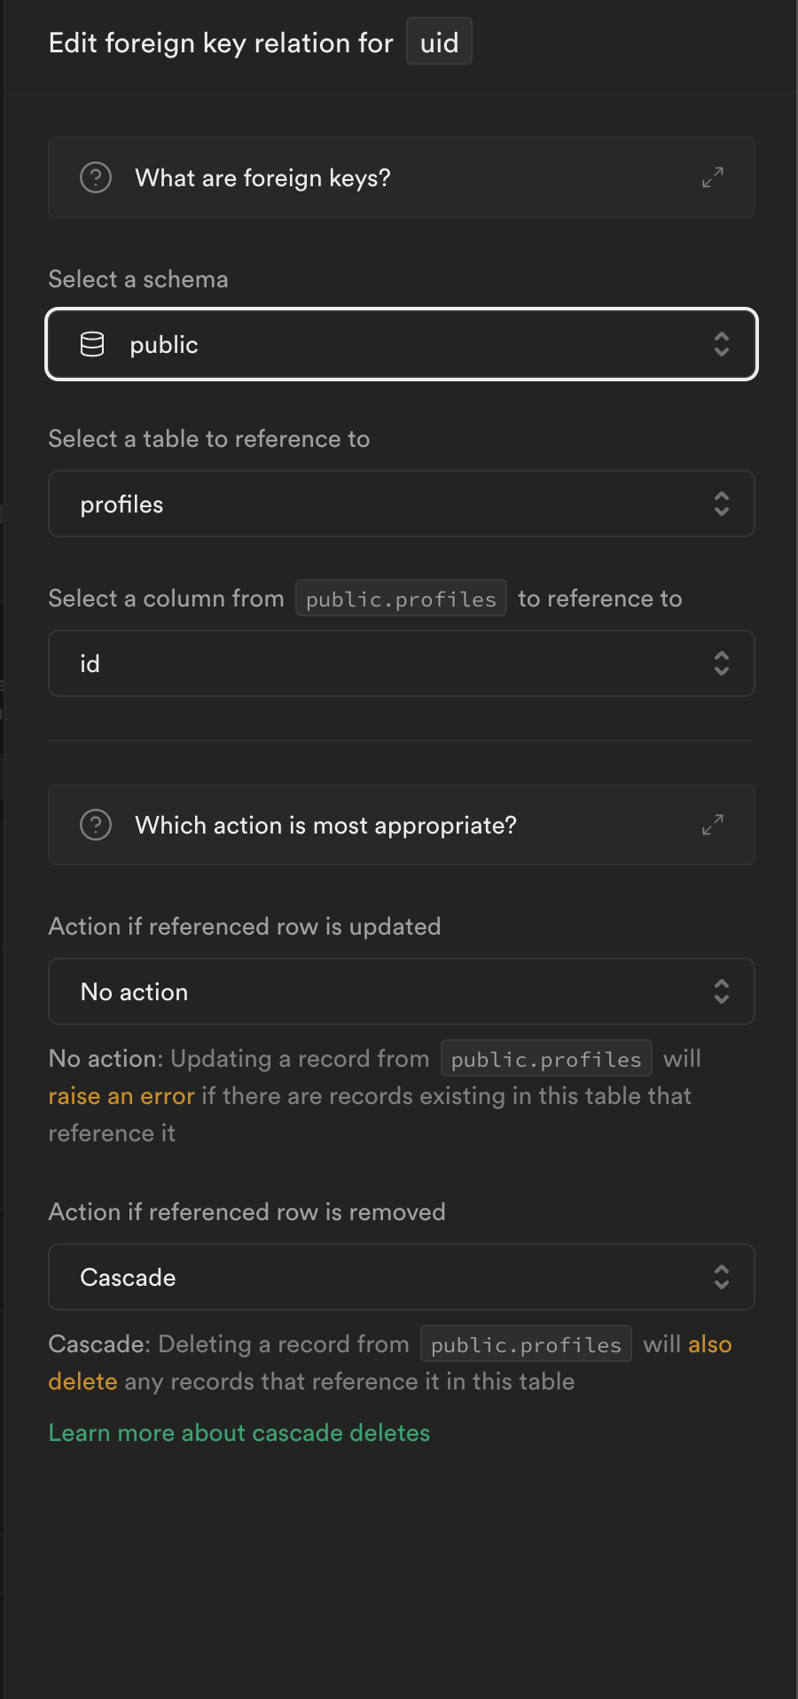
Task: Open the "Cascade" removal action dropdown
Action: coord(401,1277)
